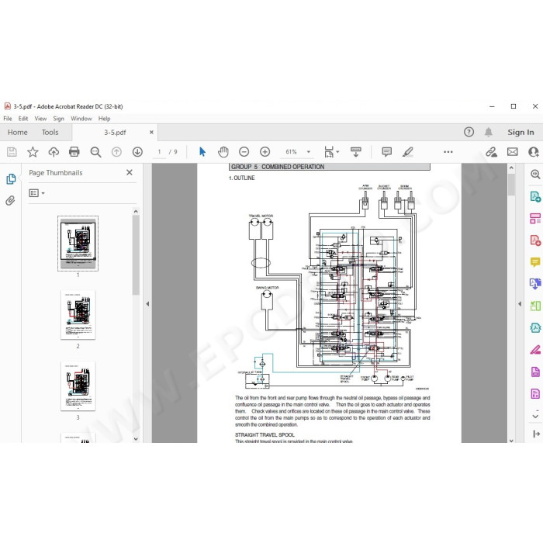Toggle the Page Thumbnails sidebar icon
Image resolution: width=543 pixels, height=543 pixels.
point(11,178)
